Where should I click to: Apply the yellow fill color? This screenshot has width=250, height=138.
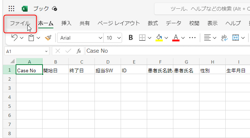[x=159, y=38]
